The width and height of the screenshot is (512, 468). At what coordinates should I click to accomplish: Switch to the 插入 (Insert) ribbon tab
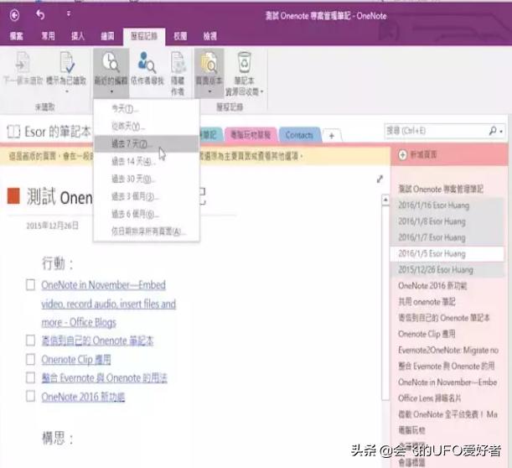(x=78, y=36)
